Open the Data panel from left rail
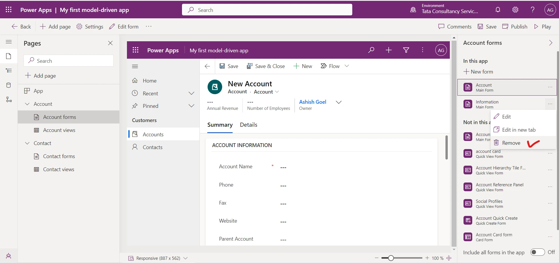This screenshot has height=263, width=559. tap(9, 85)
